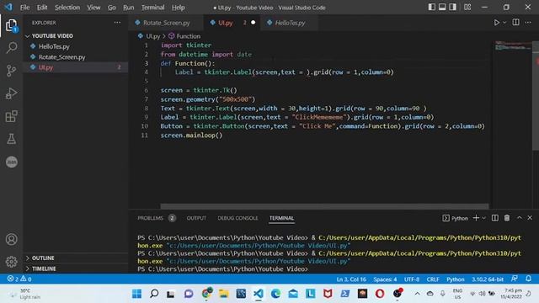Open the Accounts menu icon
Screen dimensions: 539x303
11,239
